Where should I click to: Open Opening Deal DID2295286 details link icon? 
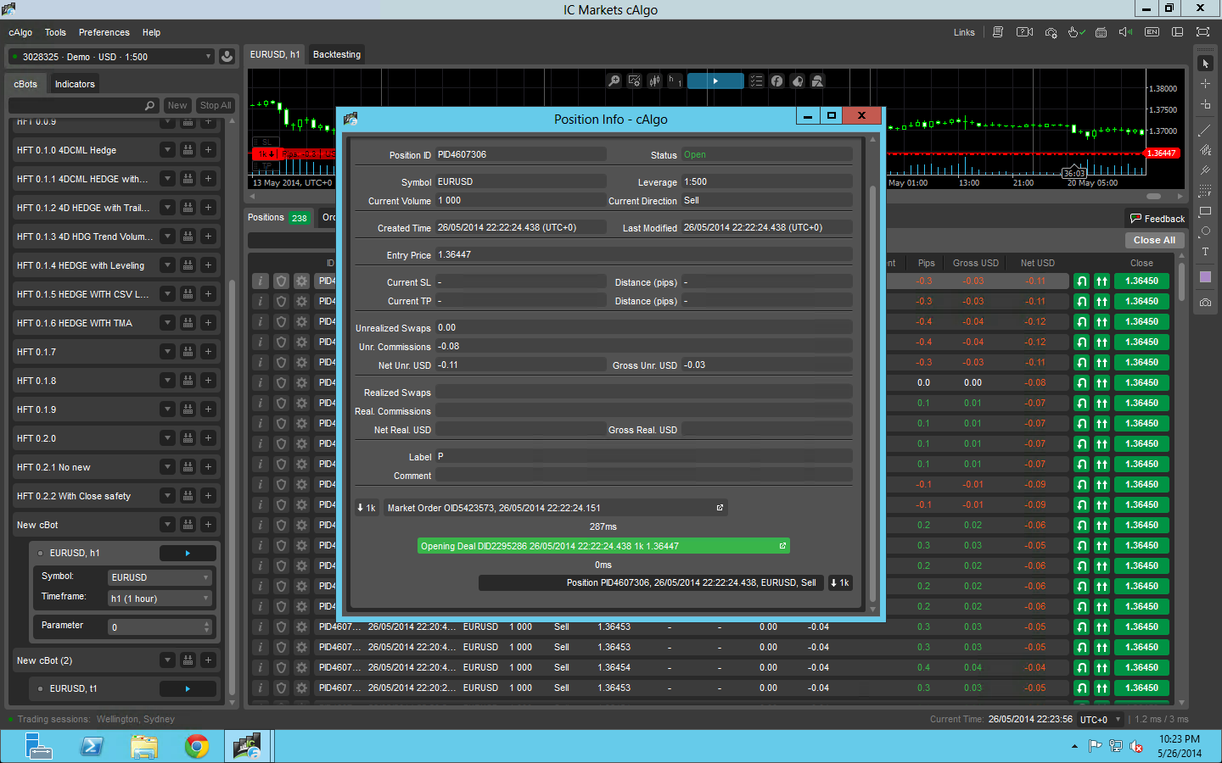pos(782,546)
